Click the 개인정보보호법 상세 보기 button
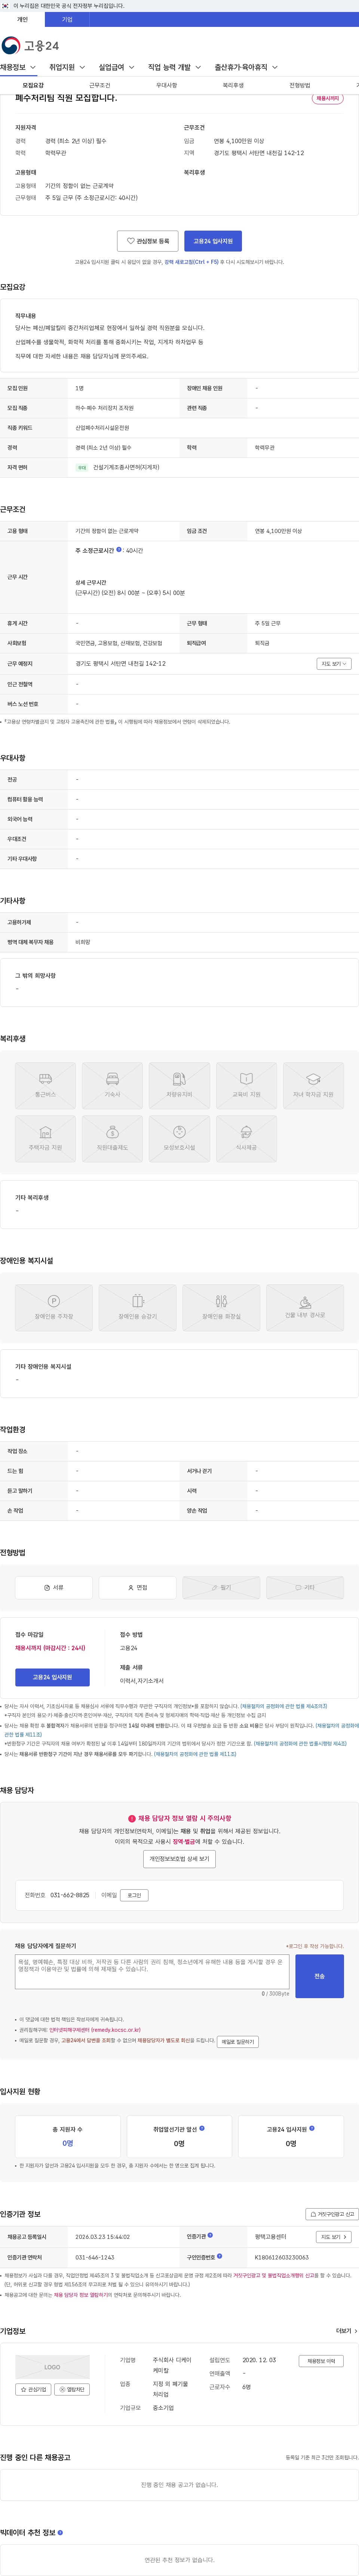This screenshot has width=359, height=2576. click(179, 1859)
